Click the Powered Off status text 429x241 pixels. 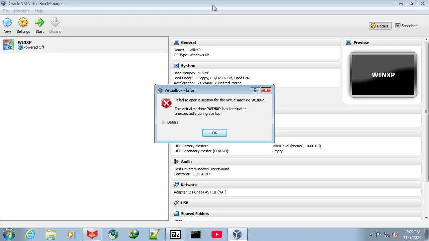[x=34, y=47]
